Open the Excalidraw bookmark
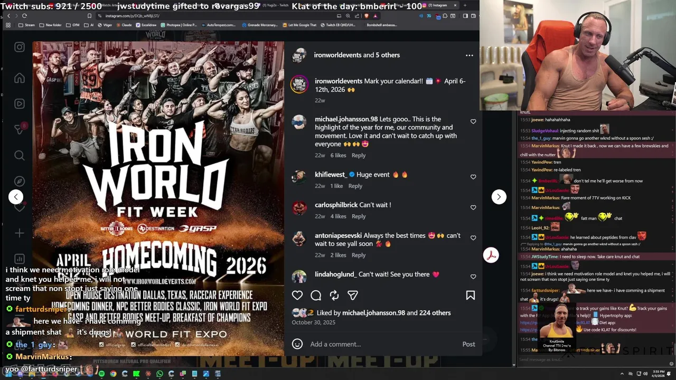This screenshot has height=380, width=676. point(146,25)
